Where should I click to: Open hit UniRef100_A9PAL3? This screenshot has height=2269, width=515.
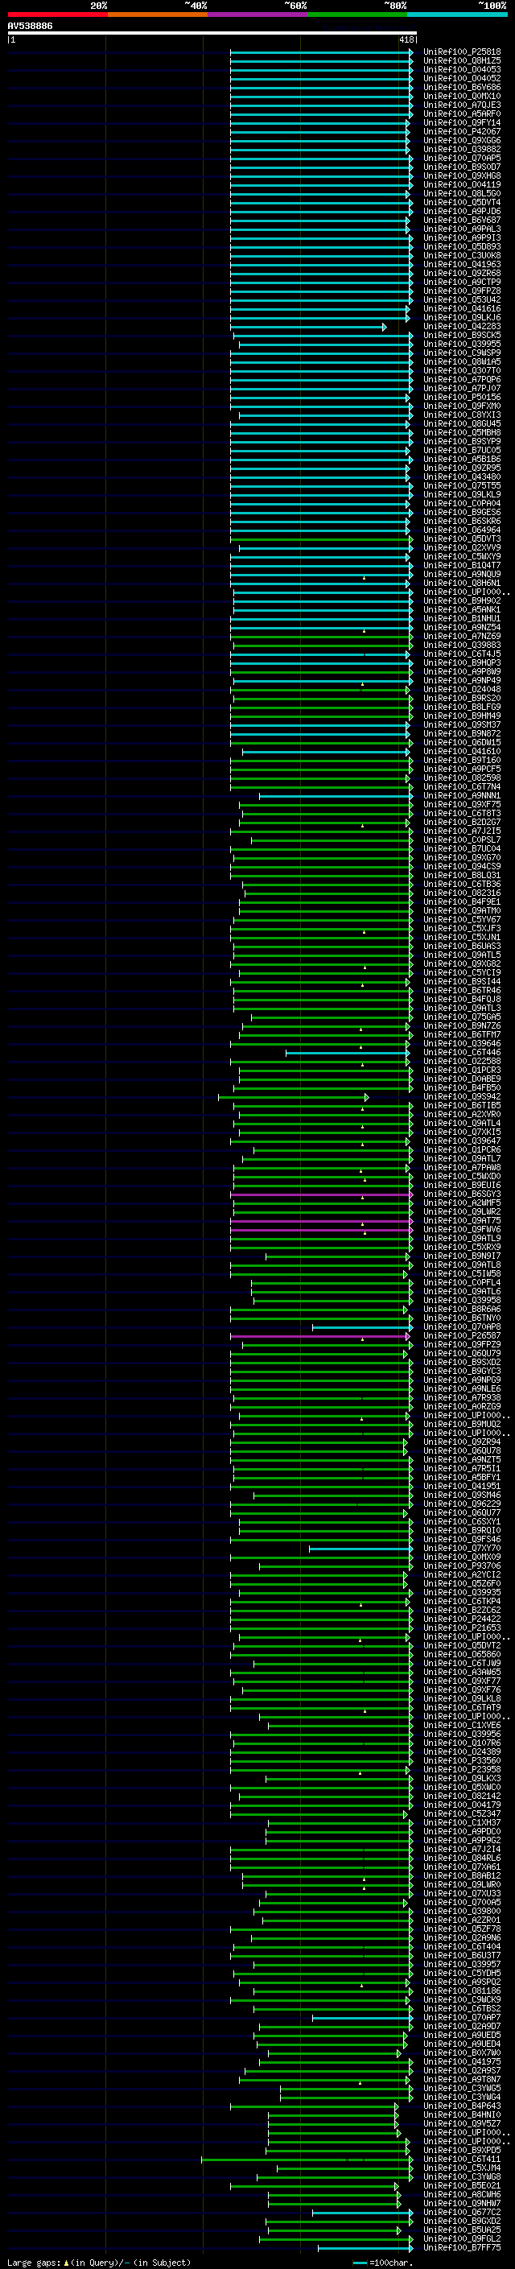click(x=462, y=229)
